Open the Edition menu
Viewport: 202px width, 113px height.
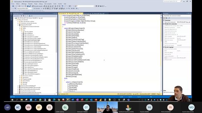[18, 4]
